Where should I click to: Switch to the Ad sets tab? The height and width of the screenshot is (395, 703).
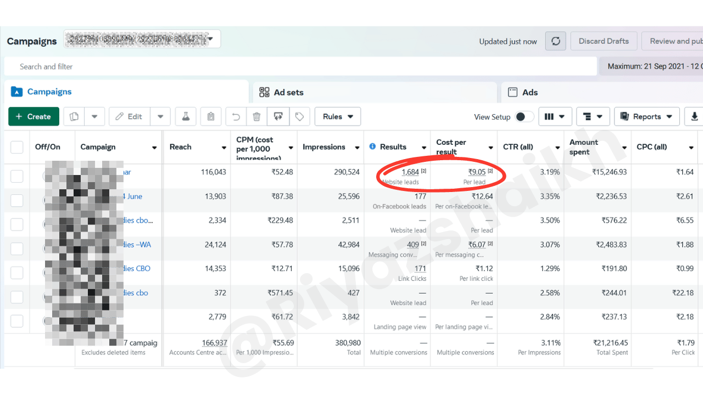click(289, 92)
